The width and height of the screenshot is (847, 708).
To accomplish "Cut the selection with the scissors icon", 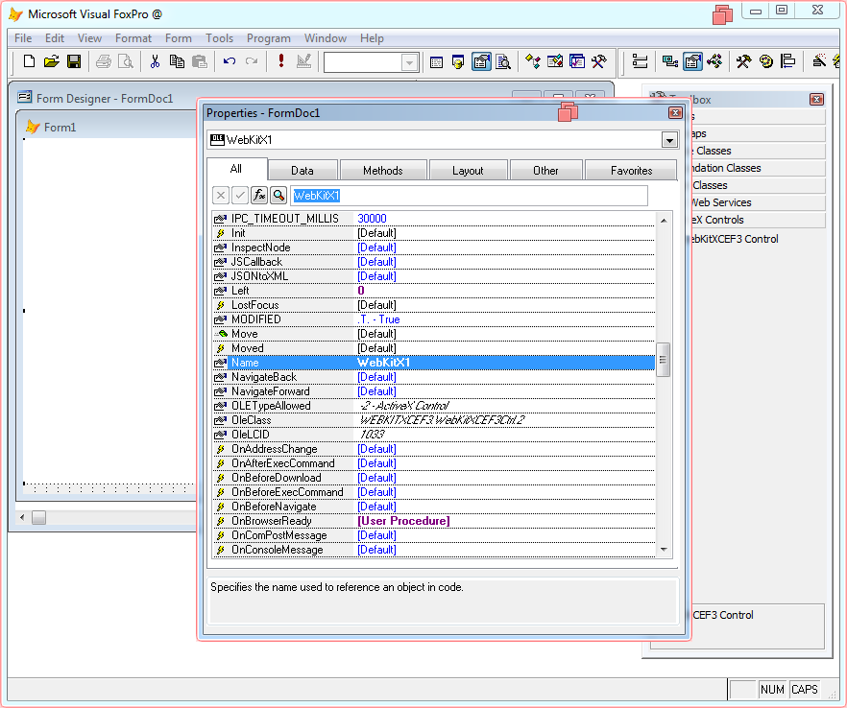I will [155, 61].
